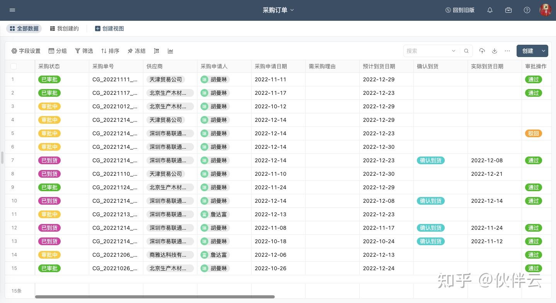Screen dimensions: 556x303
Task: Click the 回到旧版 link
Action: pos(460,10)
